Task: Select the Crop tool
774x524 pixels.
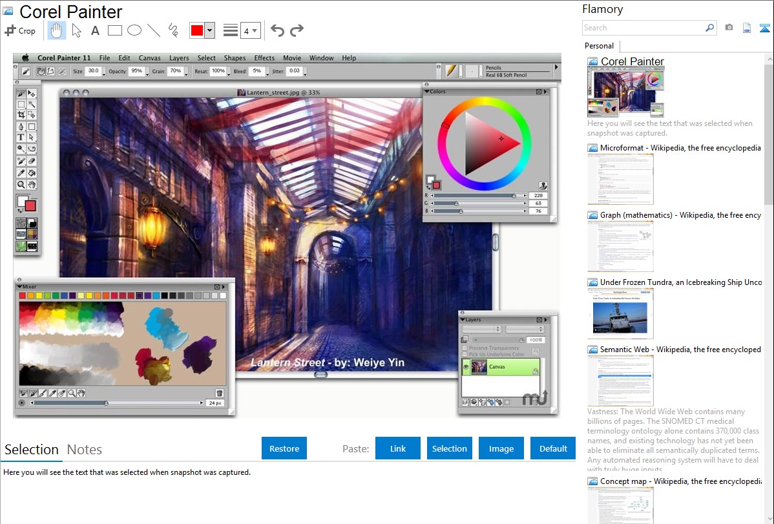Action: [20, 30]
